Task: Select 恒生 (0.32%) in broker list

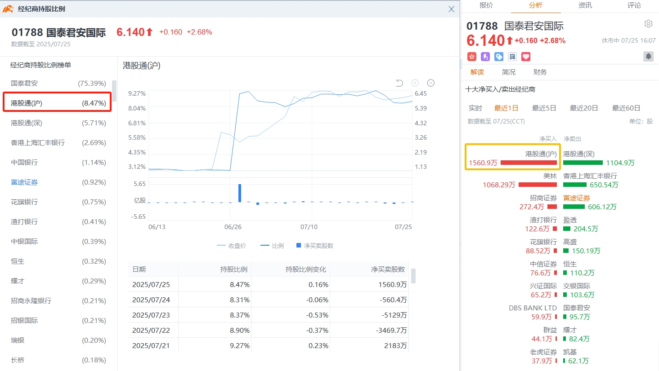Action: point(58,261)
